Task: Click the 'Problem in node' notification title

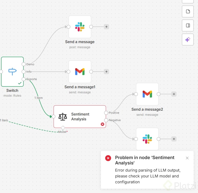Action: coord(145,160)
